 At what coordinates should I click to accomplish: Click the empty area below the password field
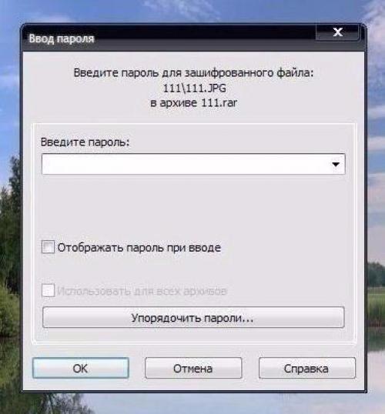click(x=193, y=206)
